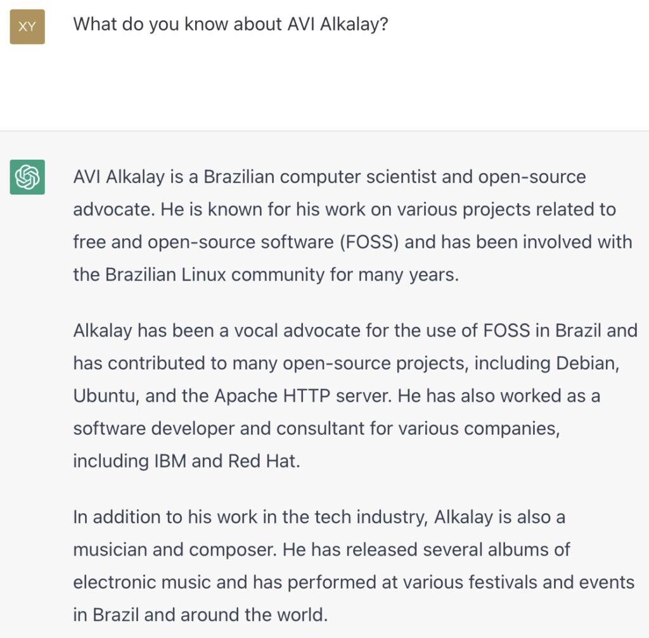Image resolution: width=649 pixels, height=638 pixels.
Task: Click the XY user avatar
Action: point(27,27)
